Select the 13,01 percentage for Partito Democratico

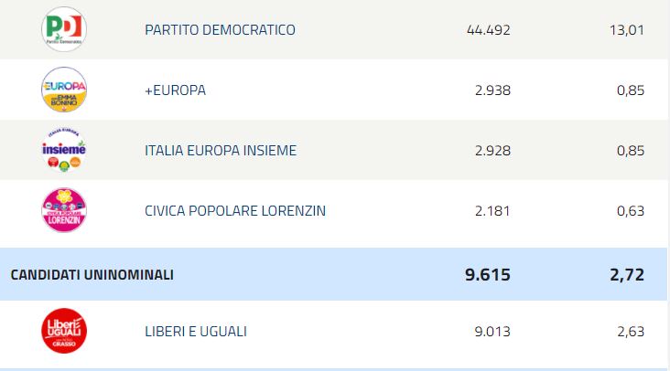627,30
